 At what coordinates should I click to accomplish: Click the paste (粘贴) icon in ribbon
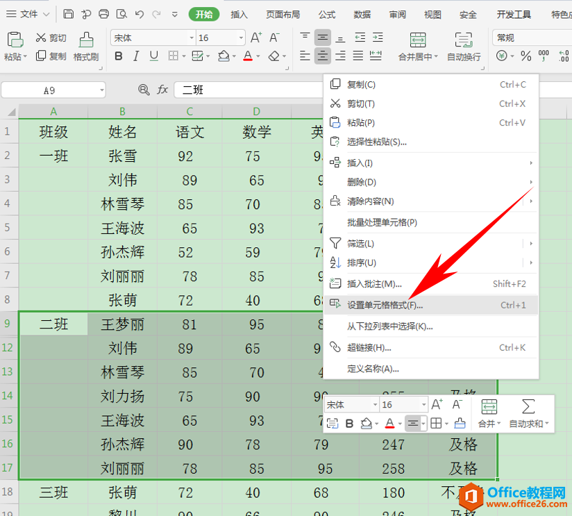(x=15, y=40)
